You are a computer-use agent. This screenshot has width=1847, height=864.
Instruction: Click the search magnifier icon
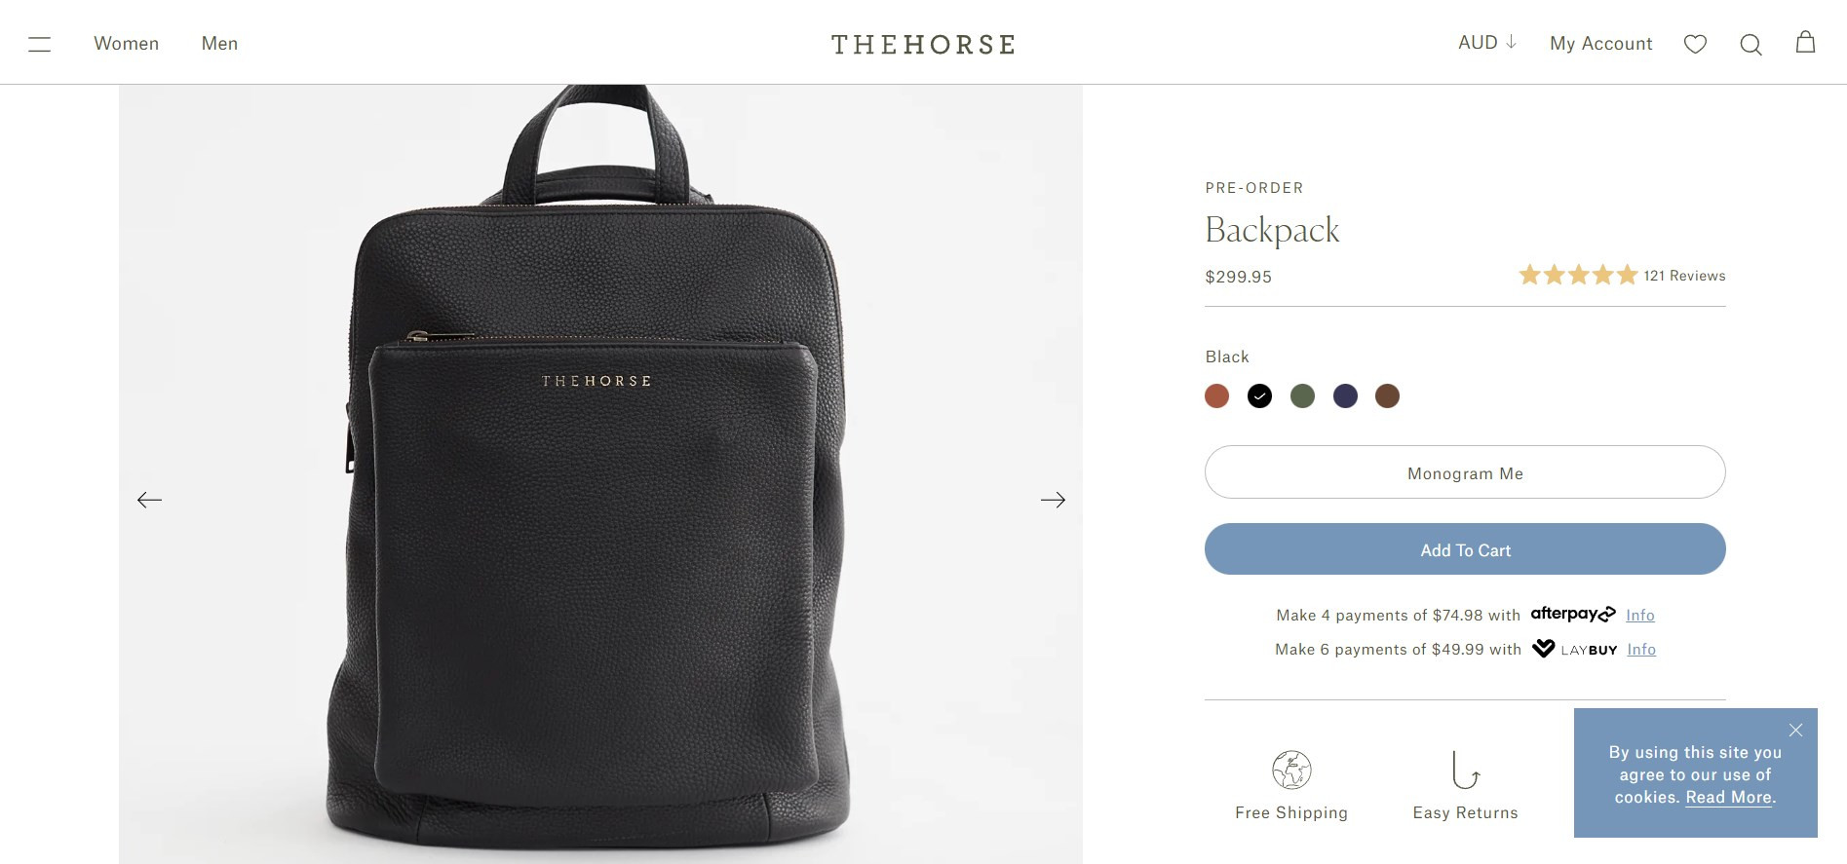(1751, 45)
